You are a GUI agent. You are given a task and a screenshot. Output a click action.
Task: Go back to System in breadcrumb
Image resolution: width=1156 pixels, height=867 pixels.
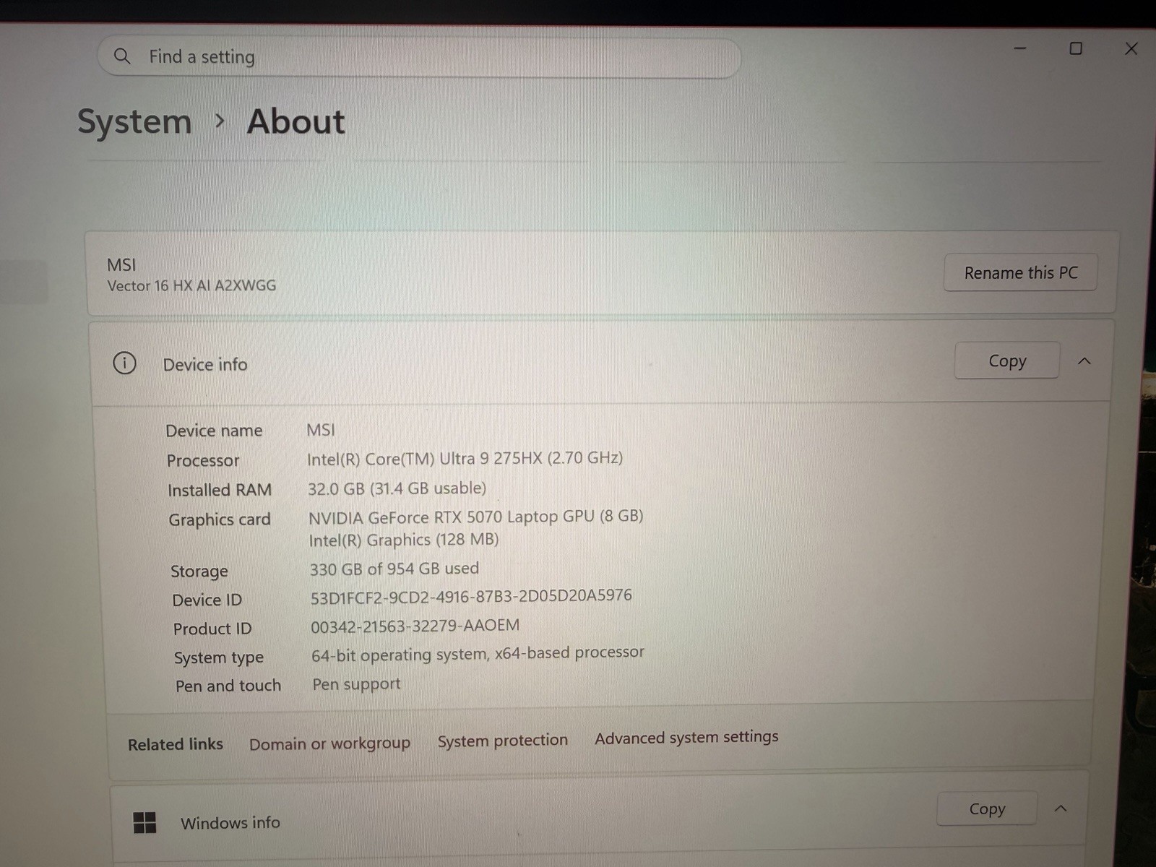[134, 121]
